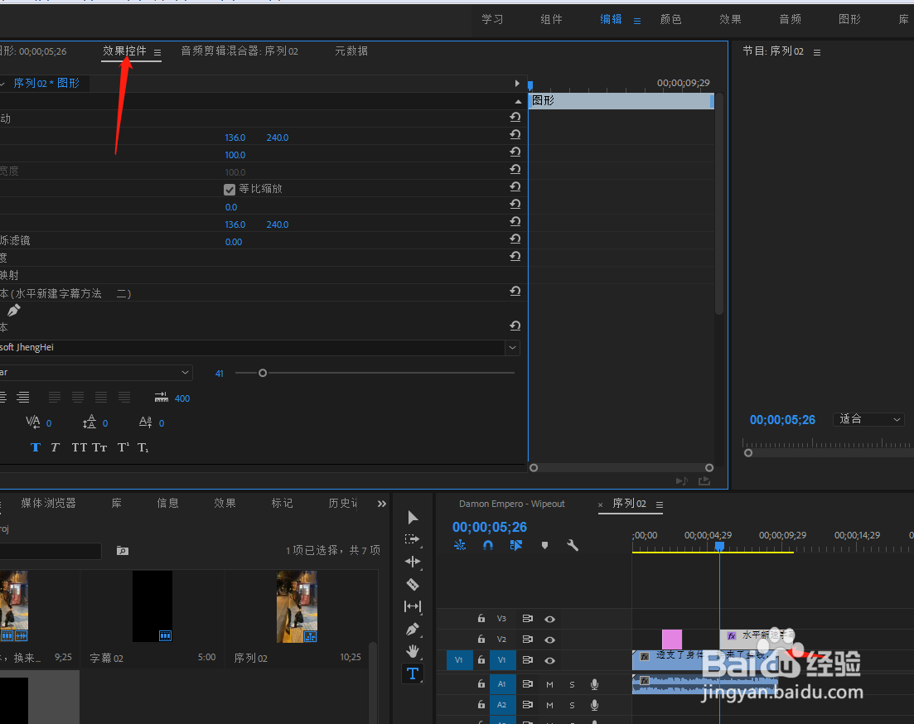
Task: Select the Razor tool
Action: click(413, 584)
